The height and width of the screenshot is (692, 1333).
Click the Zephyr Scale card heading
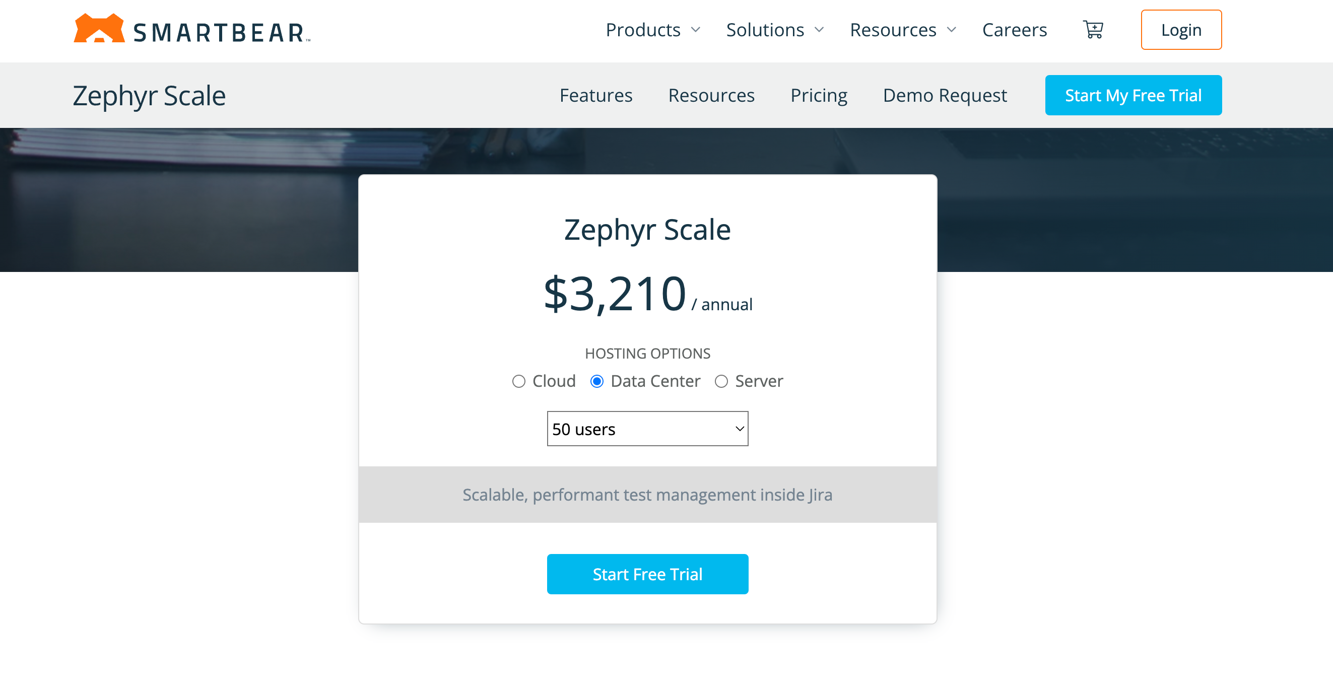click(647, 230)
